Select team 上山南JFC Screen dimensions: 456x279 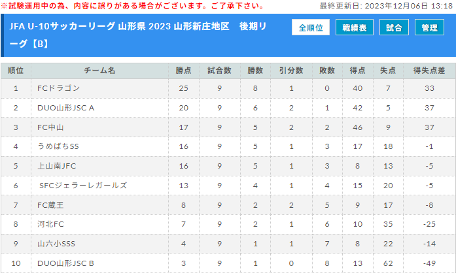click(57, 166)
